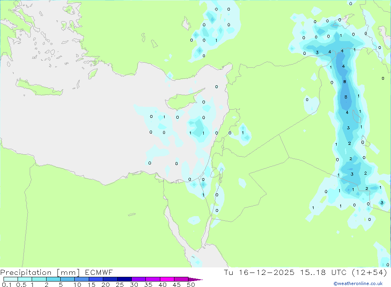
Task: Click the '20' legend scale label
Action: (106, 285)
